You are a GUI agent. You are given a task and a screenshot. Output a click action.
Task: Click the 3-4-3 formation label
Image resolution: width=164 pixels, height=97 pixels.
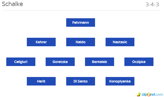pos(152,4)
